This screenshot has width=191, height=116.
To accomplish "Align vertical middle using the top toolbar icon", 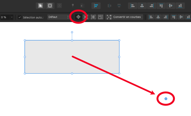I will [171, 6].
